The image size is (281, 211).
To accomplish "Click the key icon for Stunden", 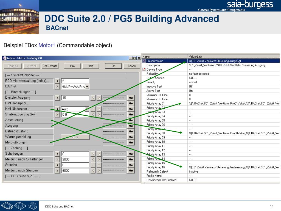I will point(131,165).
